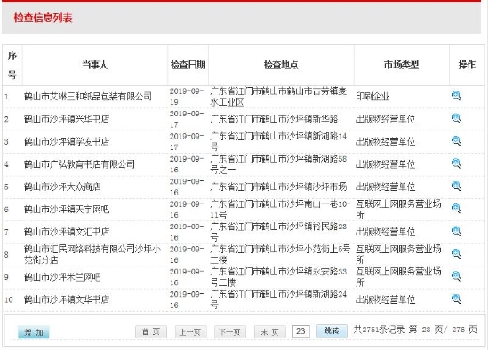Viewport: 489px width, 350px height.
Task: Focus the page number input field
Action: tap(301, 331)
